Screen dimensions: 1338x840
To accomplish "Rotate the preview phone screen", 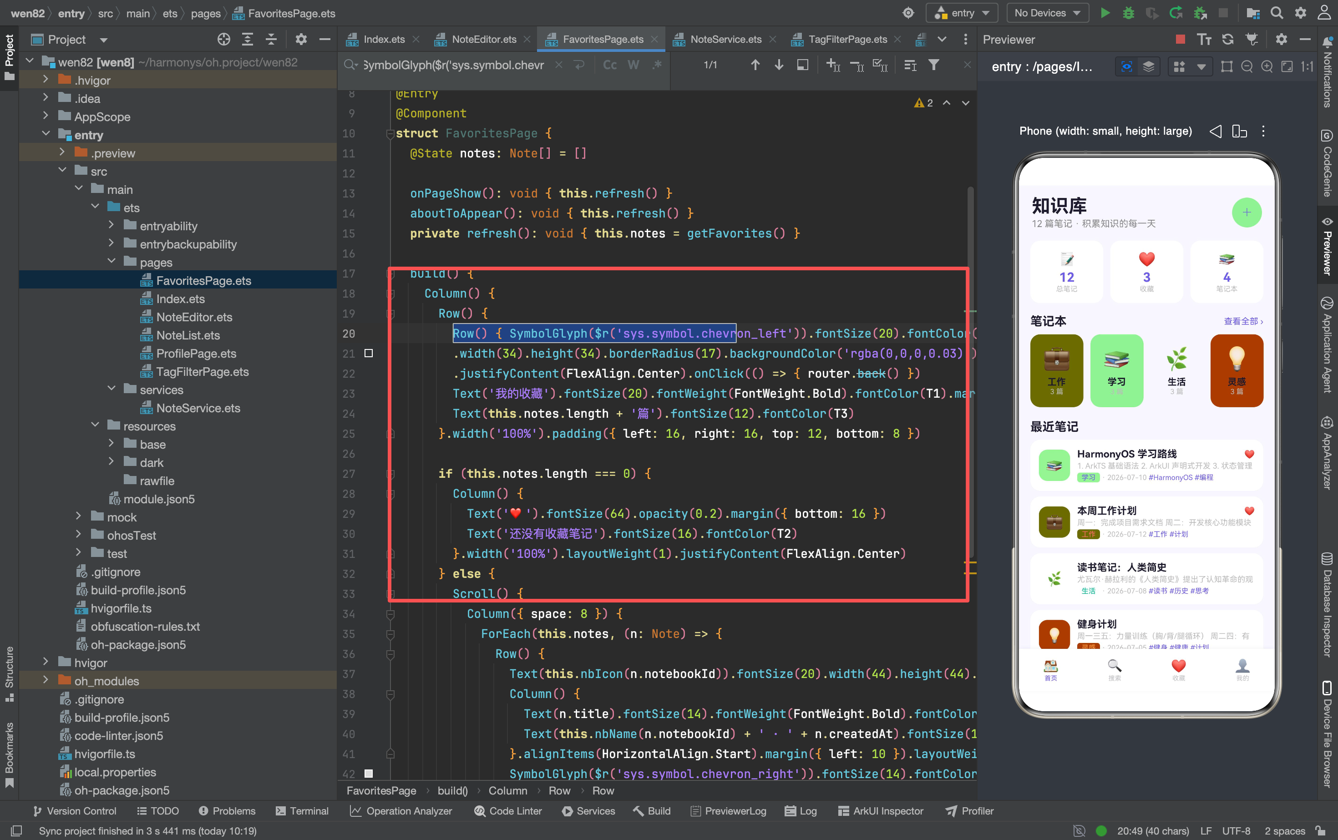I will [x=1239, y=131].
